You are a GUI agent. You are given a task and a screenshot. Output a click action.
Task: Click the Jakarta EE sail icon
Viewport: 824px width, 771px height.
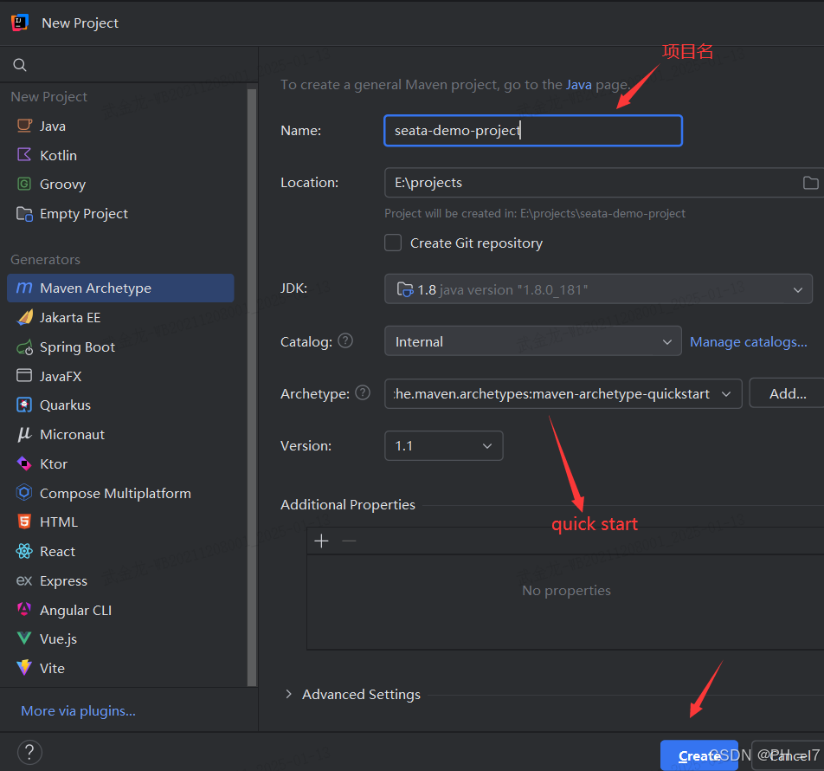(24, 317)
